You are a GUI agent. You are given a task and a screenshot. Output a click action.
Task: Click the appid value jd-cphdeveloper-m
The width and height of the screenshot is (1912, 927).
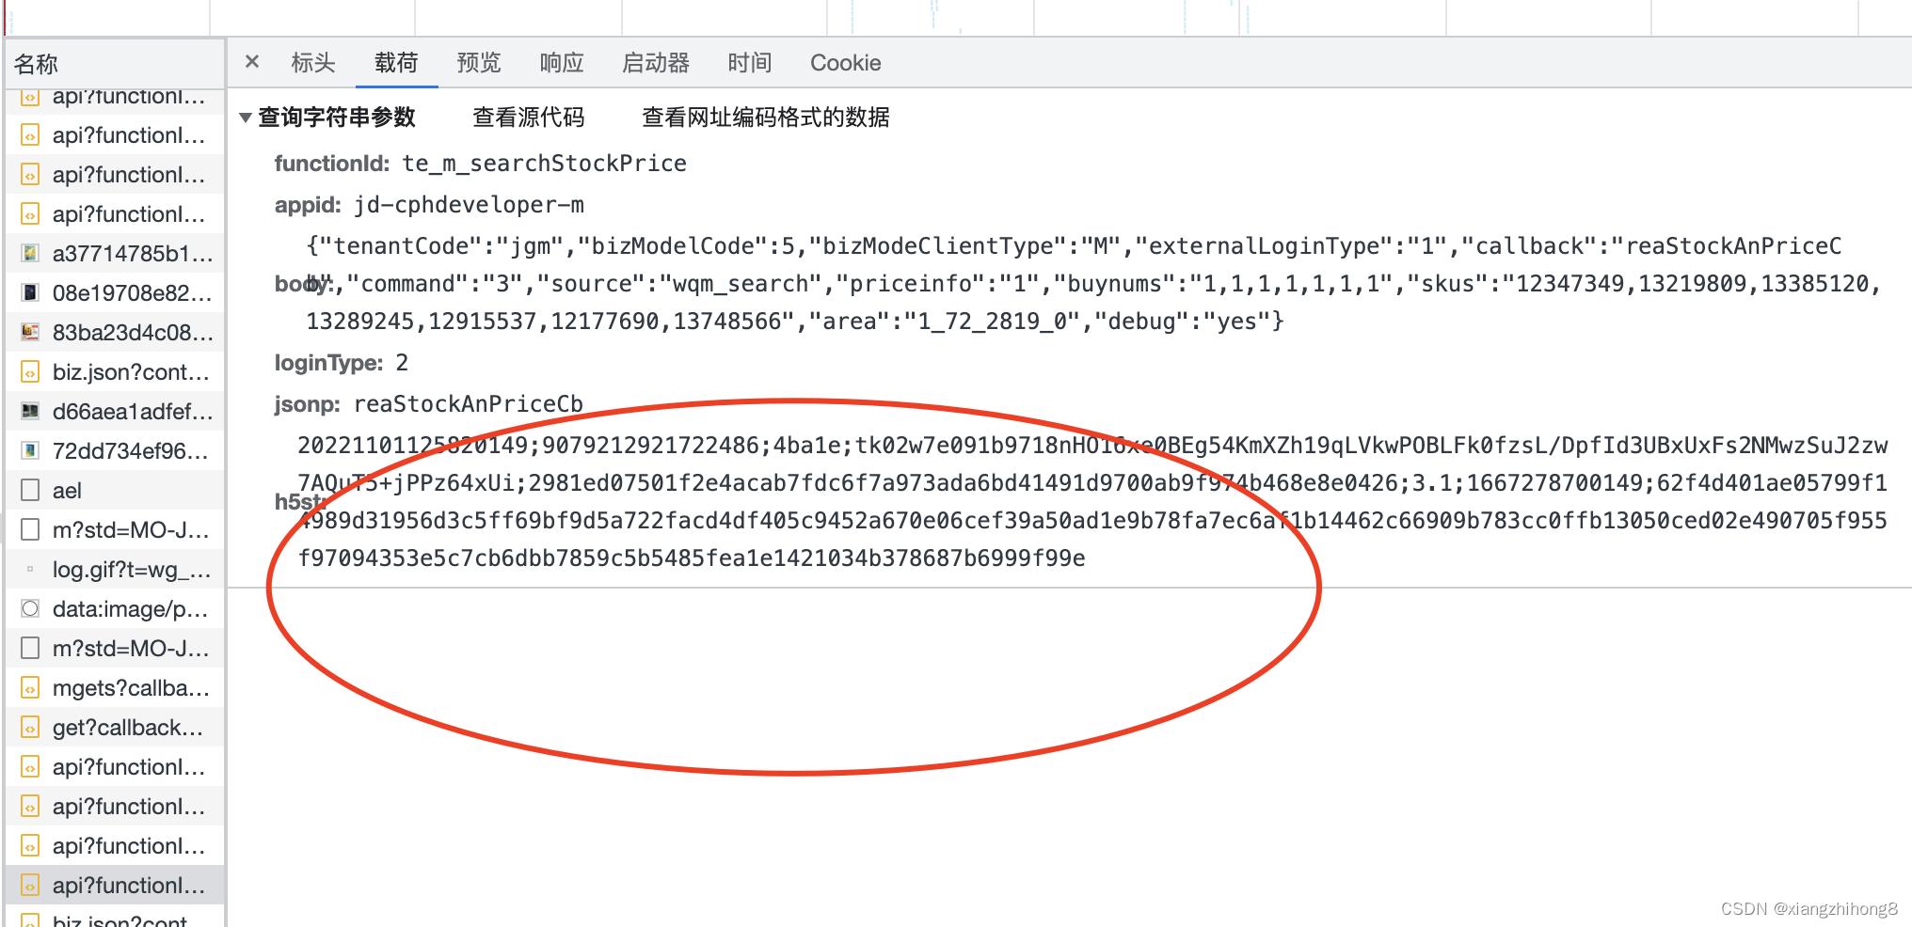tap(469, 205)
